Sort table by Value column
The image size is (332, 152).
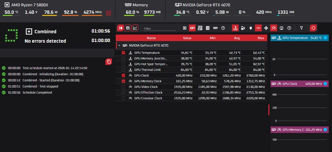pyautogui.click(x=187, y=38)
